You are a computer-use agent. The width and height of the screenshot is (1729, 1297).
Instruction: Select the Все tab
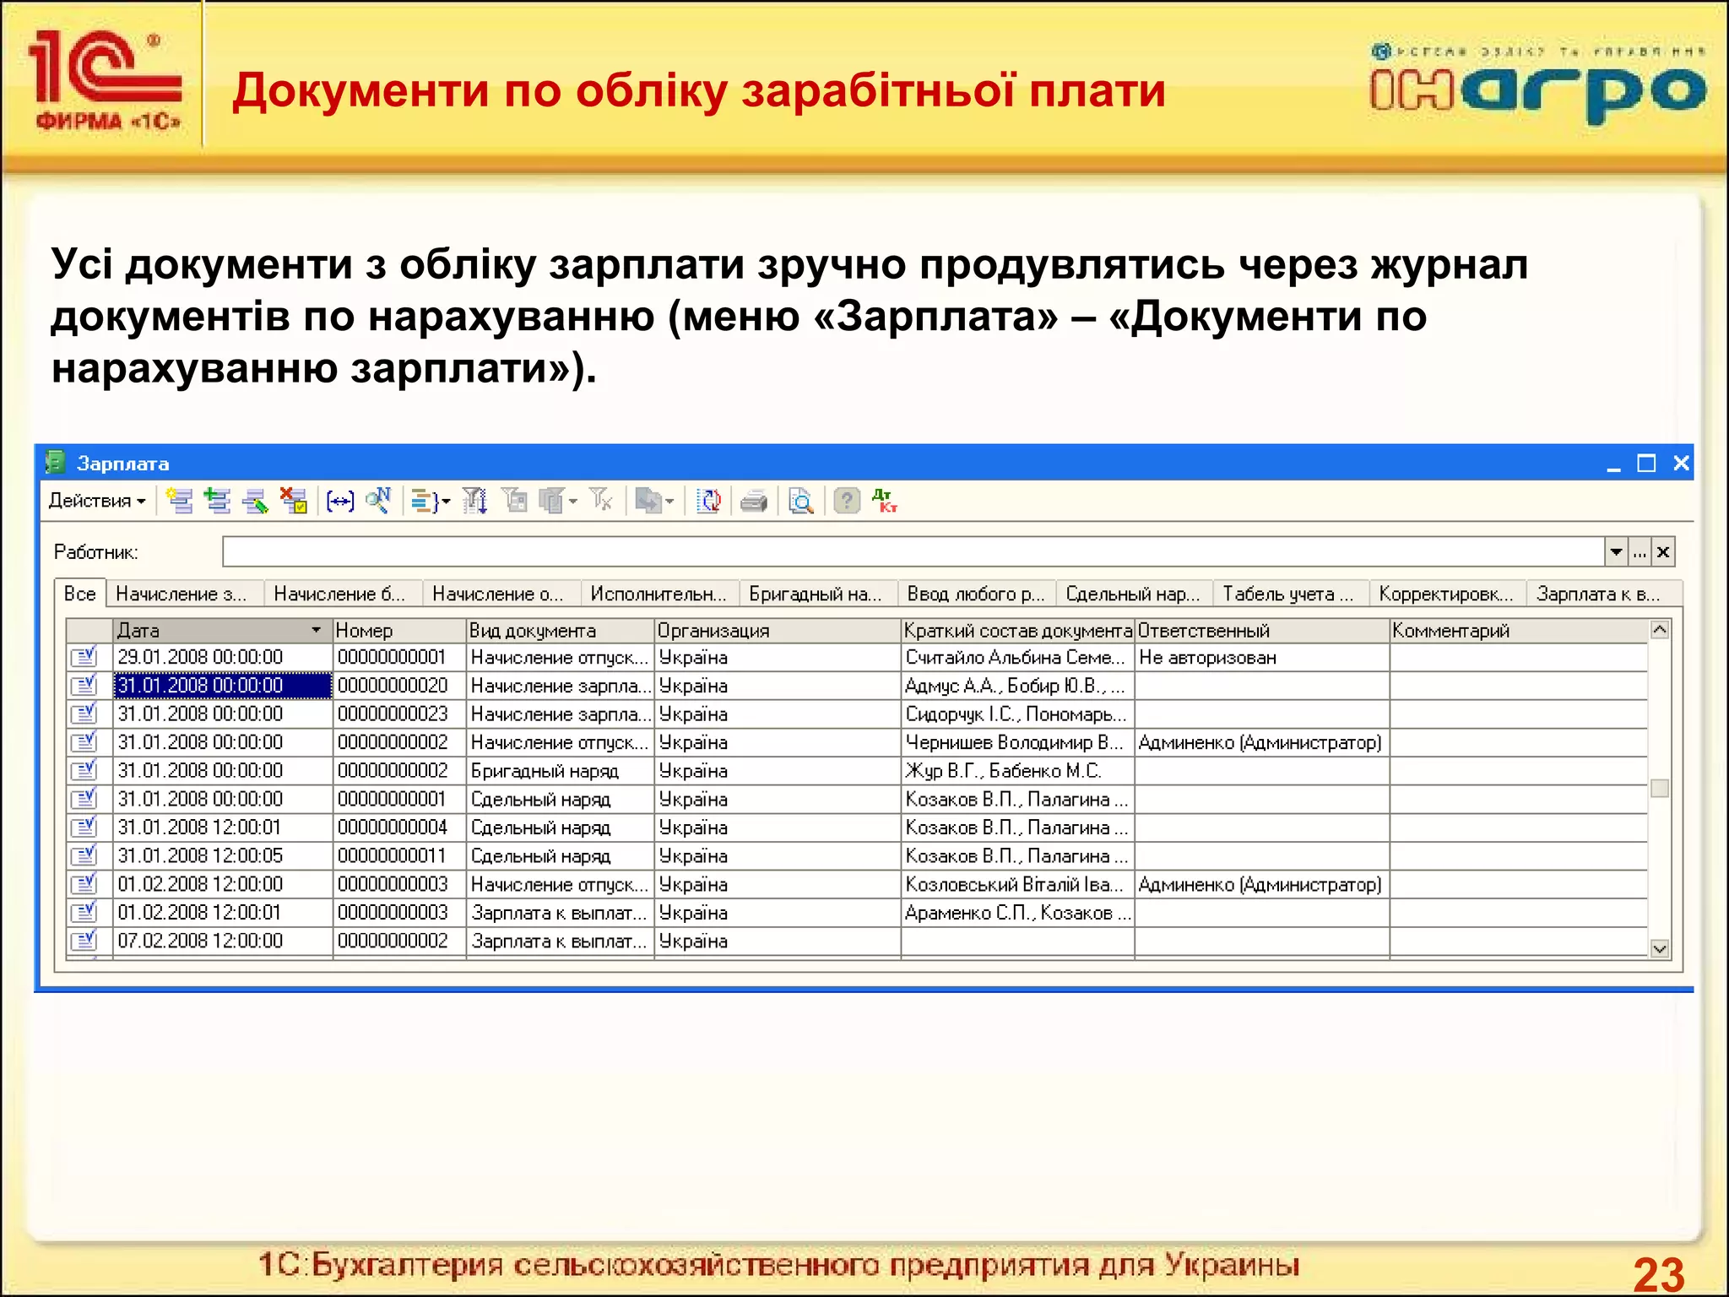(80, 594)
